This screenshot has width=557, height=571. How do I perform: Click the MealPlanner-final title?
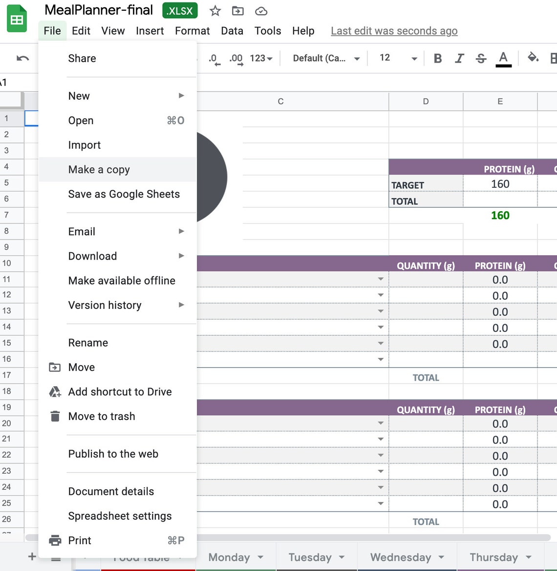[x=99, y=10]
